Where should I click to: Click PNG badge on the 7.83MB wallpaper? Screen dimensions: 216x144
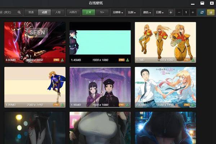pyautogui.click(x=187, y=105)
